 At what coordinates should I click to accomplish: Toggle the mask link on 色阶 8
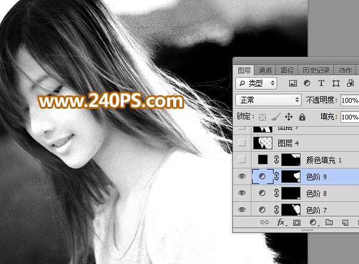click(x=277, y=193)
